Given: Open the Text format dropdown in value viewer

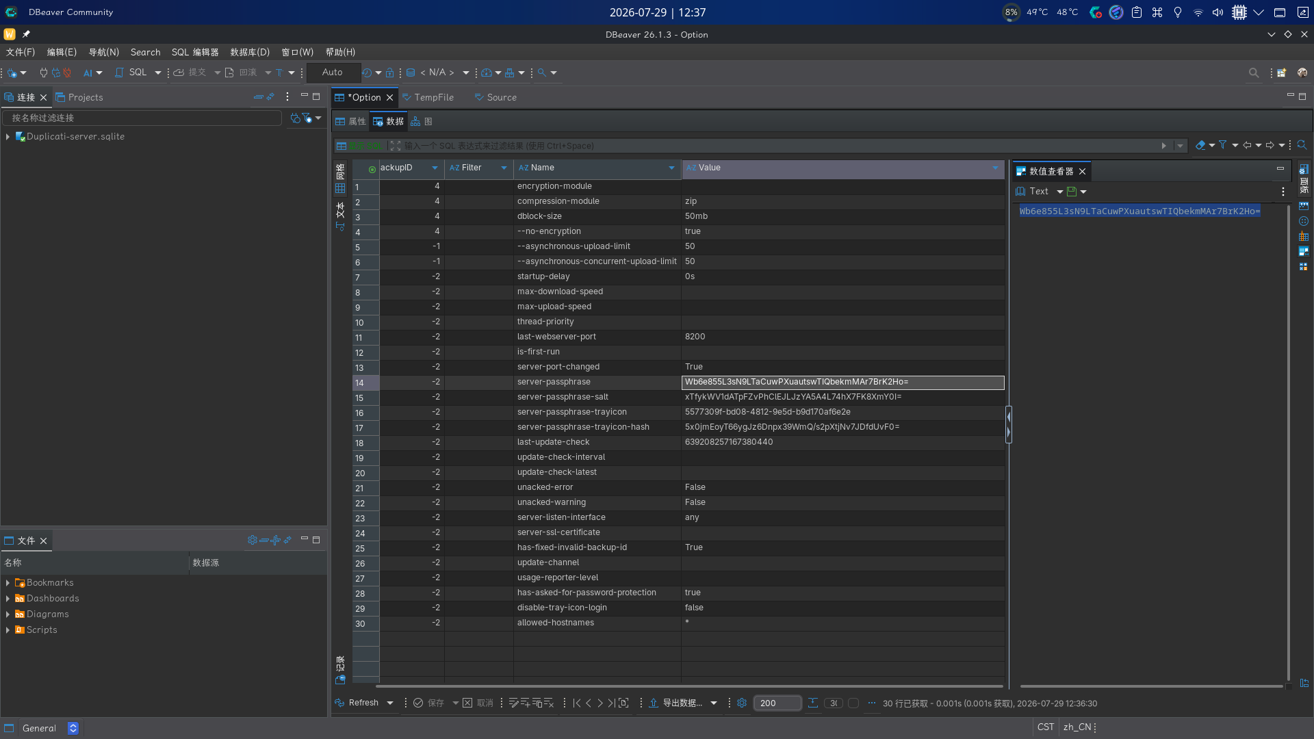Looking at the screenshot, I should (x=1059, y=192).
